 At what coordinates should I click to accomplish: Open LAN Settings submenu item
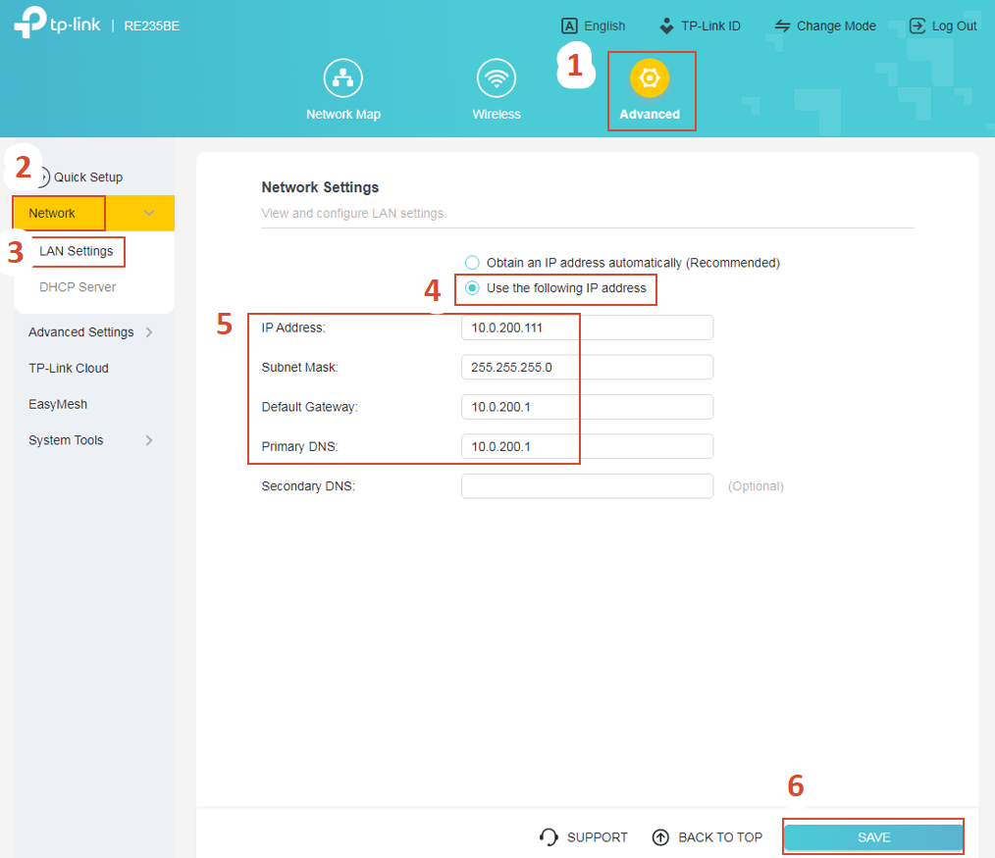coord(77,251)
